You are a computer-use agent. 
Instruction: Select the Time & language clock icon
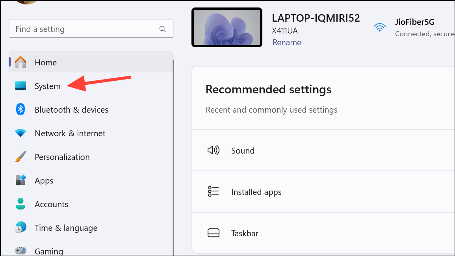20,228
